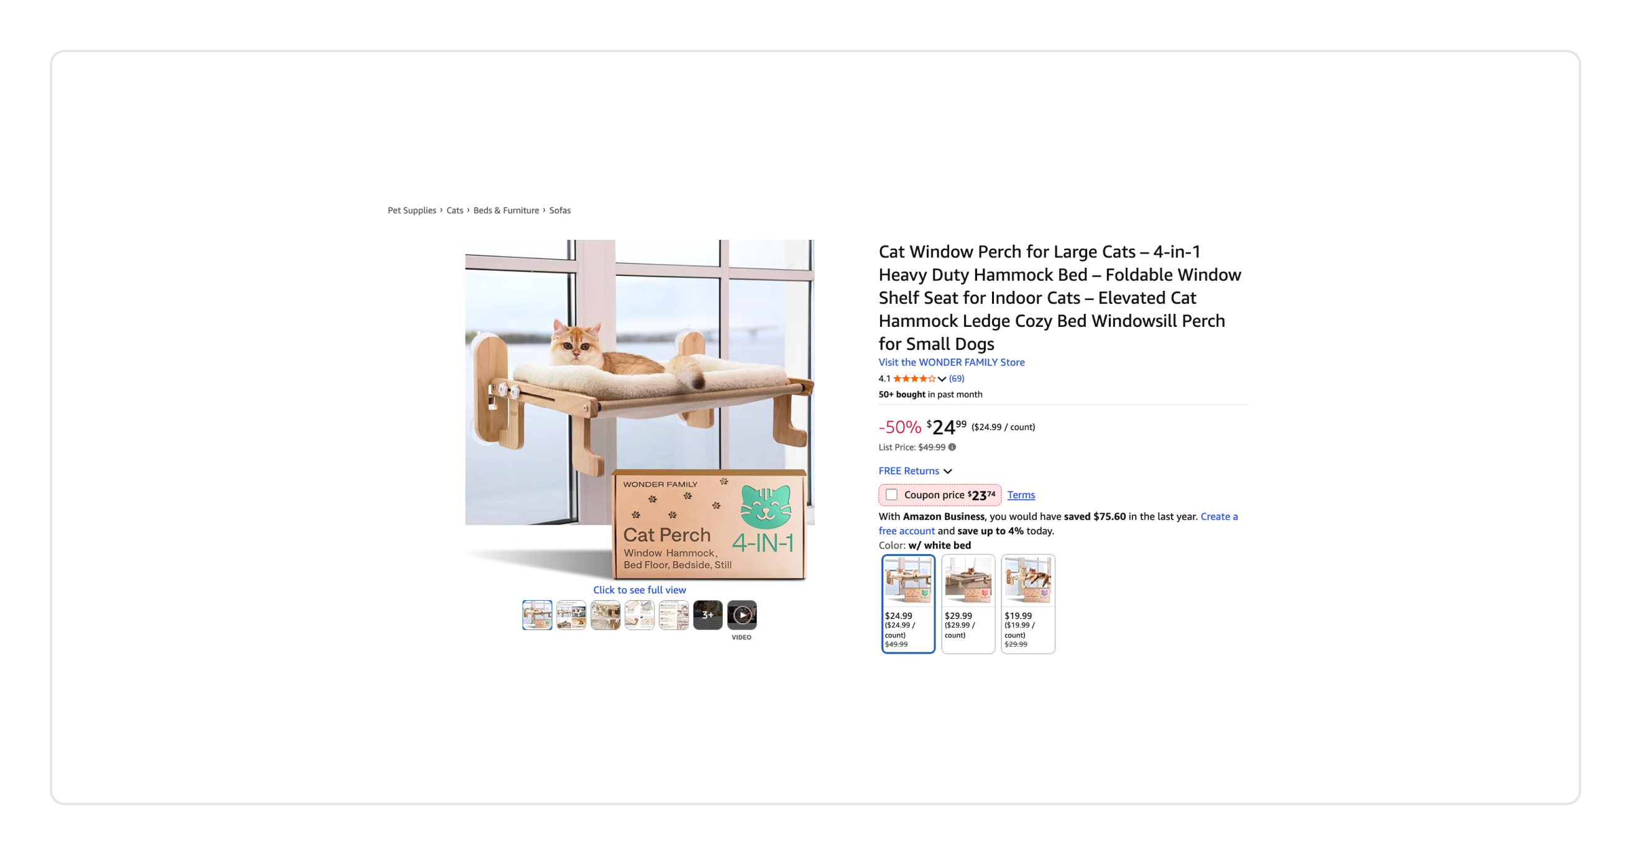Open the coupon Terms link
Viewport: 1631px width, 855px height.
[1021, 495]
